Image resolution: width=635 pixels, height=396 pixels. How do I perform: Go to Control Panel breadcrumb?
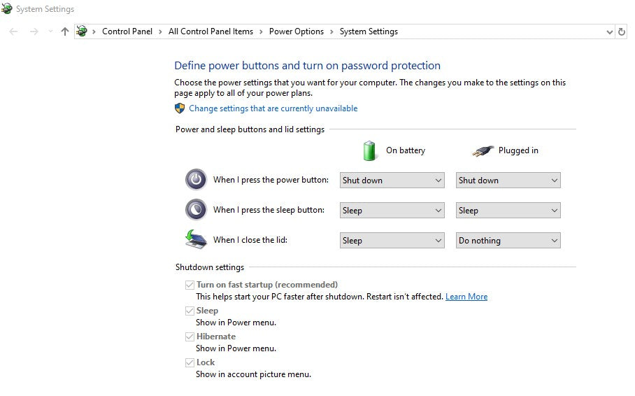[x=127, y=31]
